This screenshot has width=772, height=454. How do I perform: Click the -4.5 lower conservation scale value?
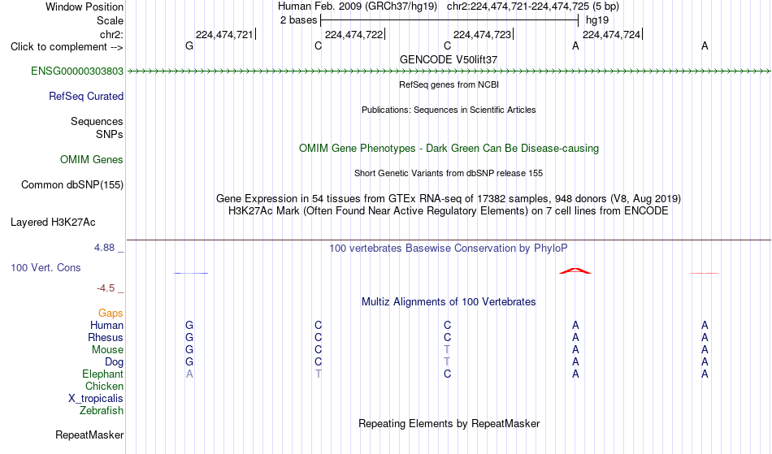click(x=106, y=288)
